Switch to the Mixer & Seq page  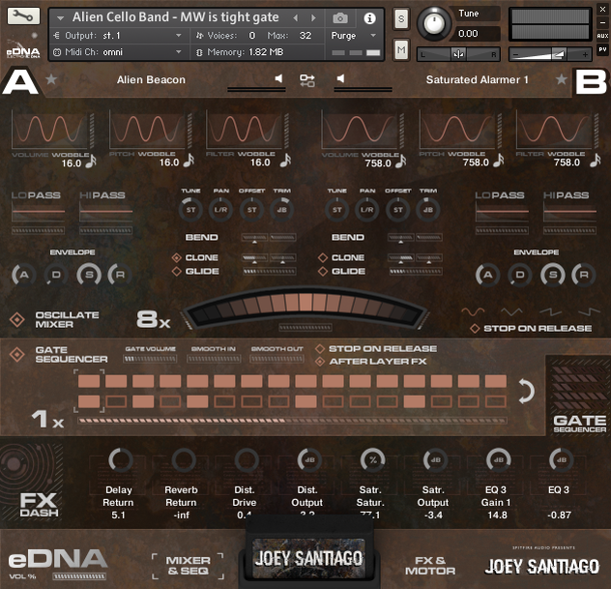coord(187,566)
